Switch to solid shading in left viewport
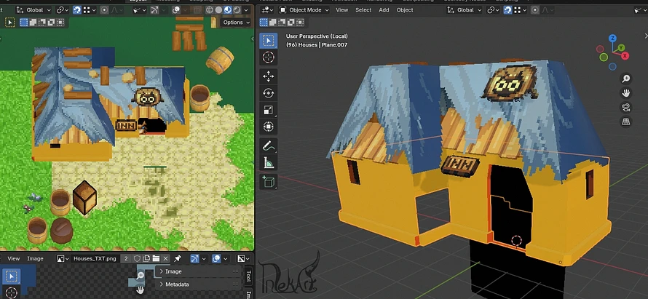648x299 pixels. [218, 10]
